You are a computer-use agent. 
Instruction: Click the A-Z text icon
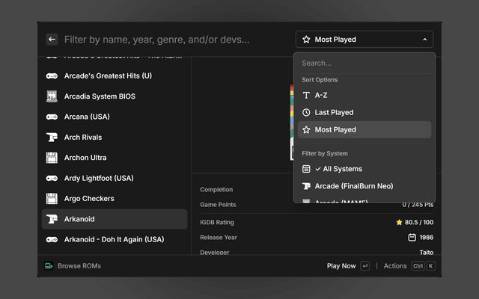[x=306, y=95]
